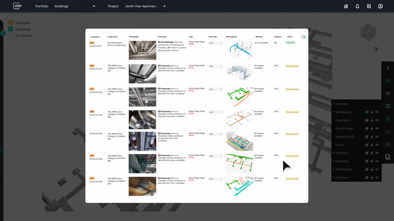The height and width of the screenshot is (221, 394).
Task: Open the duct photograph thumbnail in the first row
Action: [142, 50]
